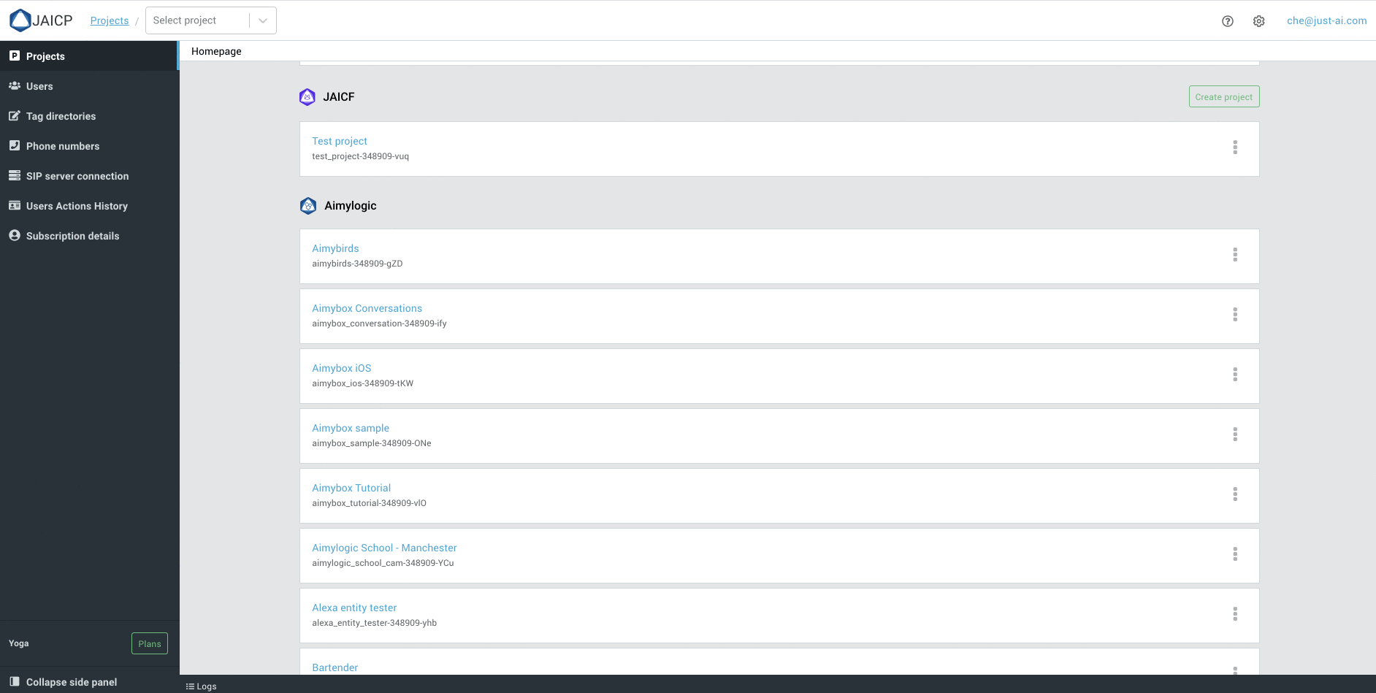The image size is (1376, 693).
Task: Click the Users Actions History icon
Action: click(x=15, y=205)
